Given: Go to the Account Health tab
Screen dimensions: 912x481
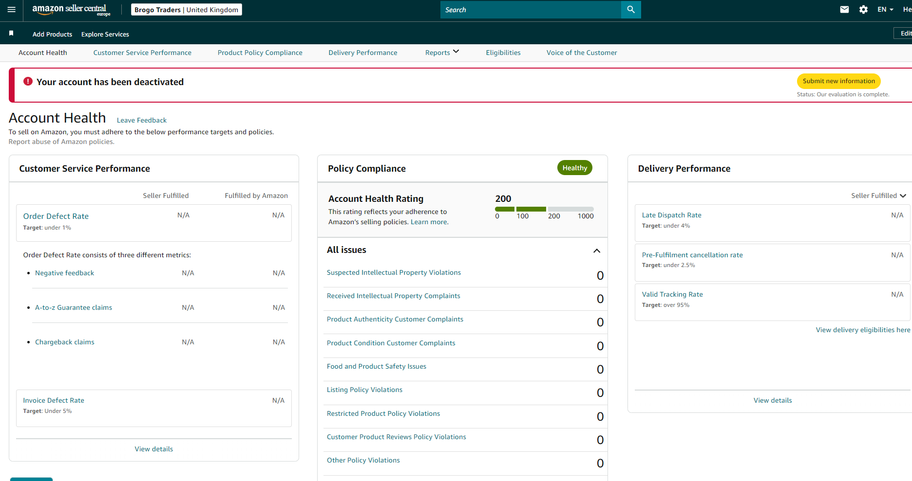Looking at the screenshot, I should click(x=43, y=53).
